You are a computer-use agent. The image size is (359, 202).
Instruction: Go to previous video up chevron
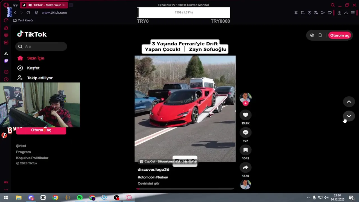click(349, 102)
